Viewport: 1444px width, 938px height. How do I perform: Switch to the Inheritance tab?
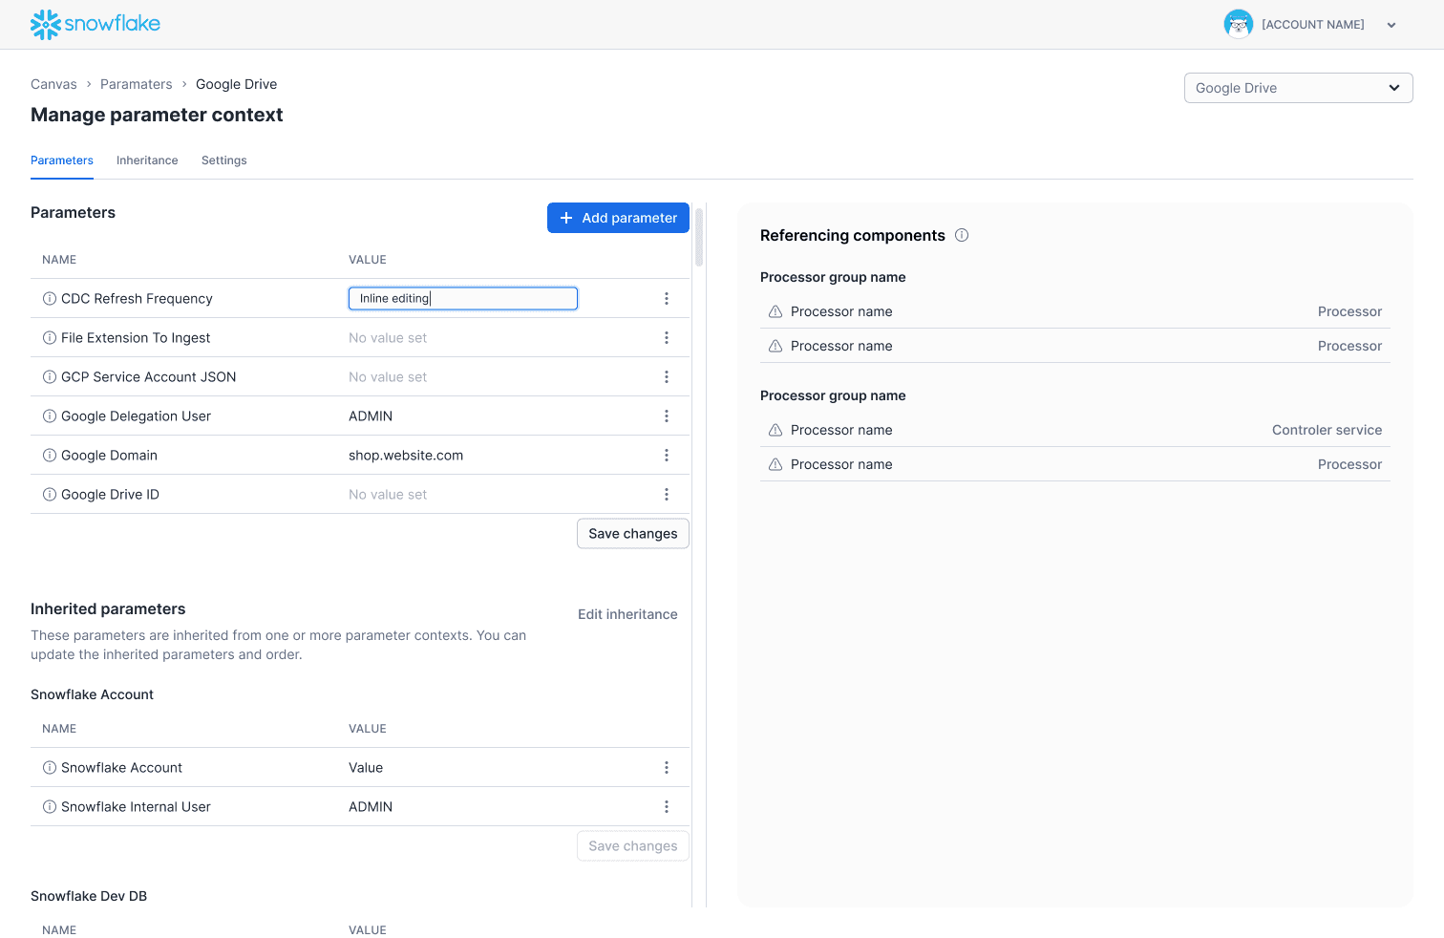tap(147, 160)
